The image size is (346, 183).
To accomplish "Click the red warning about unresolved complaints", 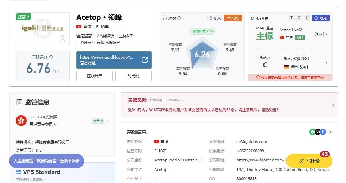I will tap(290, 78).
